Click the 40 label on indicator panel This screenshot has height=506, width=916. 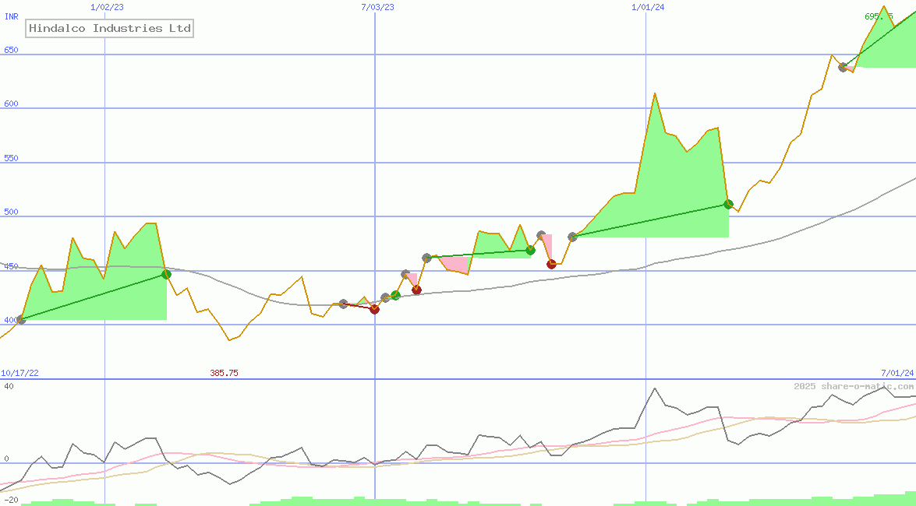[9, 386]
